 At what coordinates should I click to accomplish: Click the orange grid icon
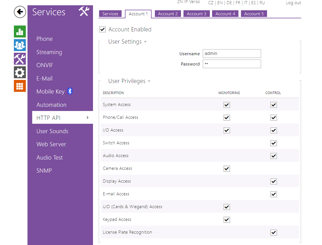click(20, 86)
